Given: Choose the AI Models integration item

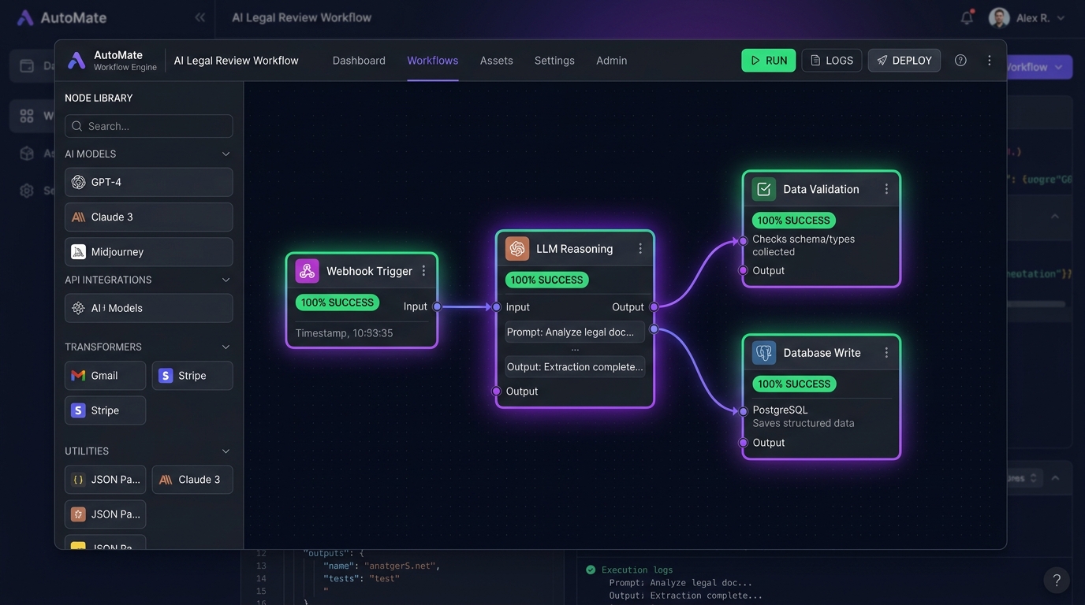Looking at the screenshot, I should click(x=149, y=308).
